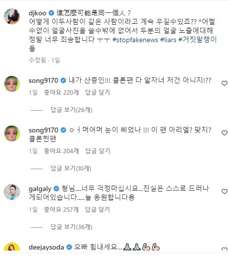Open deejaysoda username link
The height and width of the screenshot is (256, 229).
tap(46, 248)
